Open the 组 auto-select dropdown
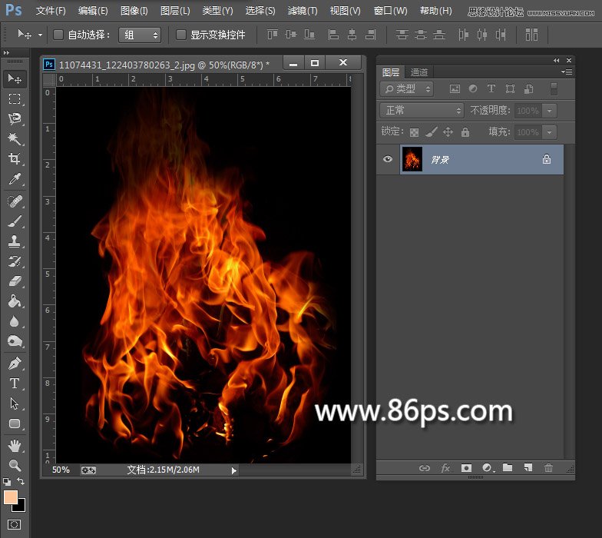 point(141,35)
